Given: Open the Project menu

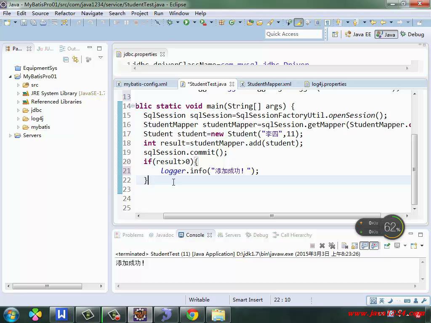Looking at the screenshot, I should pos(140,13).
